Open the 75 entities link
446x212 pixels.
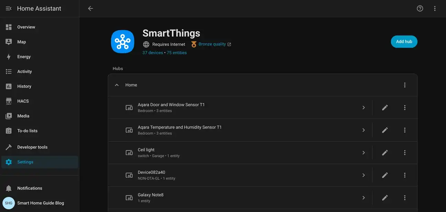click(x=177, y=52)
